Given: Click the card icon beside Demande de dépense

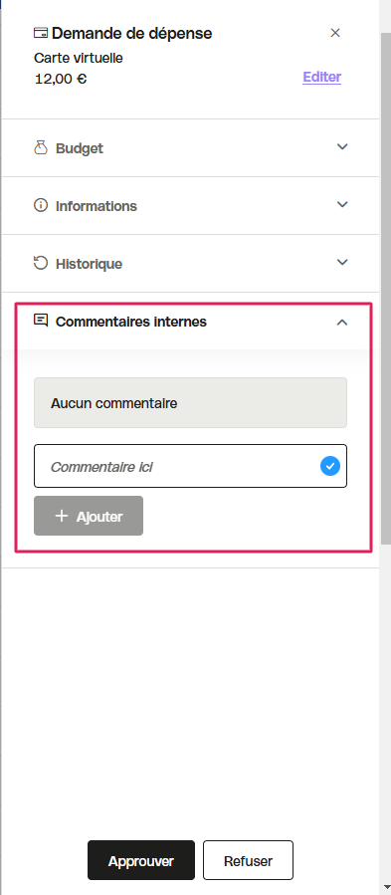Looking at the screenshot, I should click(x=41, y=33).
